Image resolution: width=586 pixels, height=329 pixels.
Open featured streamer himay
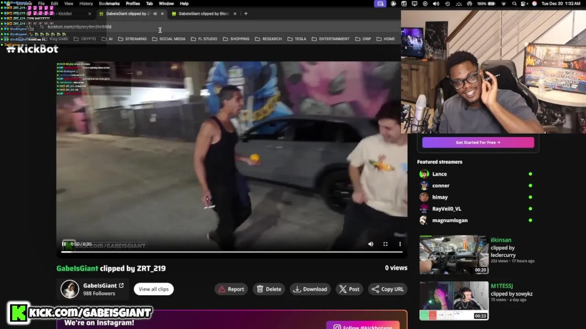point(440,197)
